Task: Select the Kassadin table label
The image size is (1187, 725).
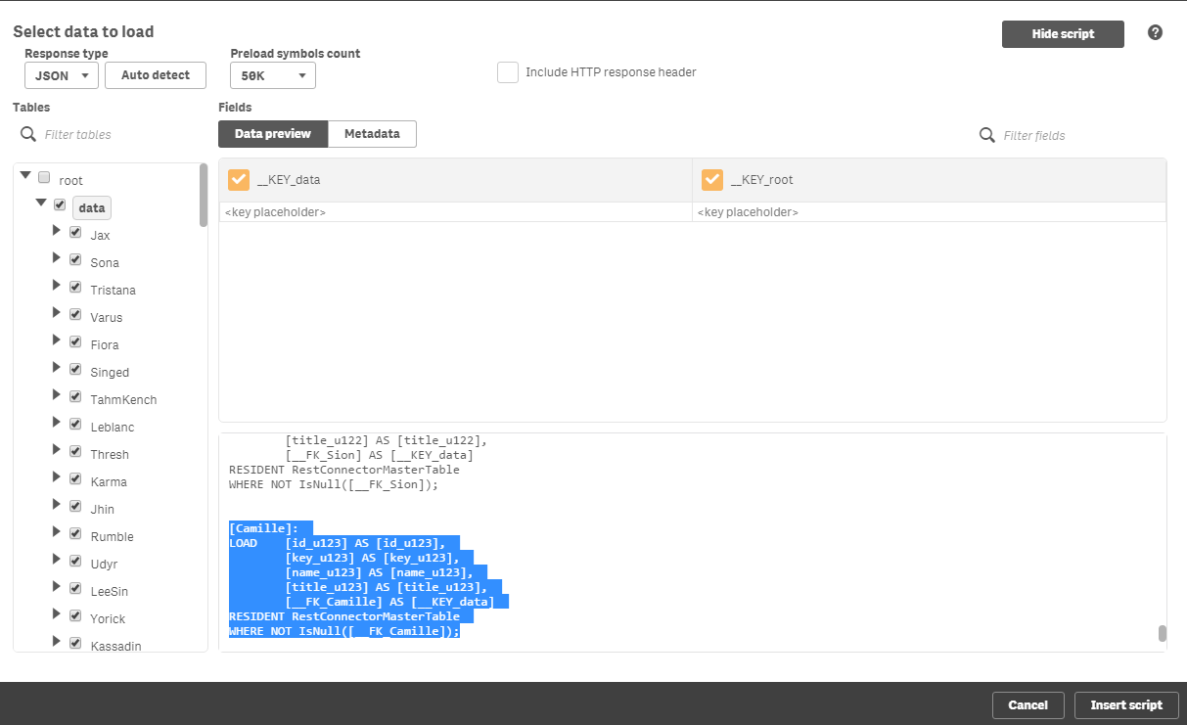Action: [115, 647]
